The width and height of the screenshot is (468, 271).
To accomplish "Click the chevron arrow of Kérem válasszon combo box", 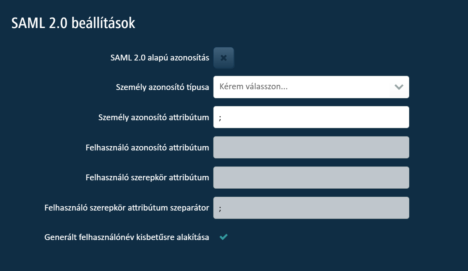I will tap(399, 87).
